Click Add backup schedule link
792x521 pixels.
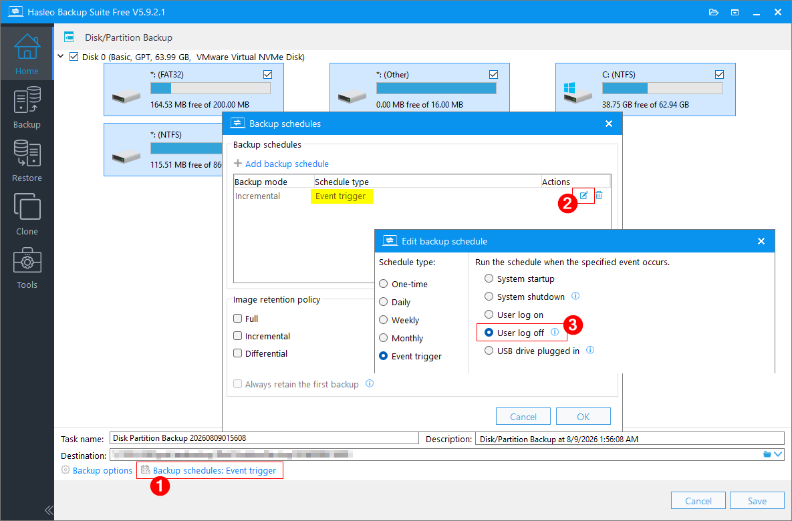pos(287,164)
